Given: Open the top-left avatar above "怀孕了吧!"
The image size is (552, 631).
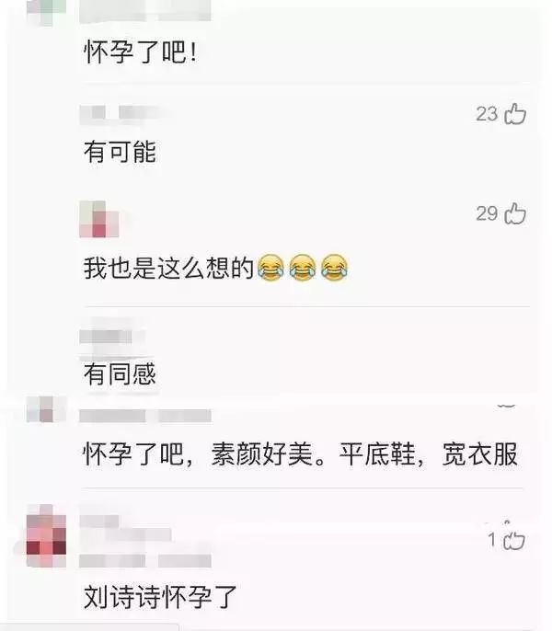Looking at the screenshot, I should (46, 12).
